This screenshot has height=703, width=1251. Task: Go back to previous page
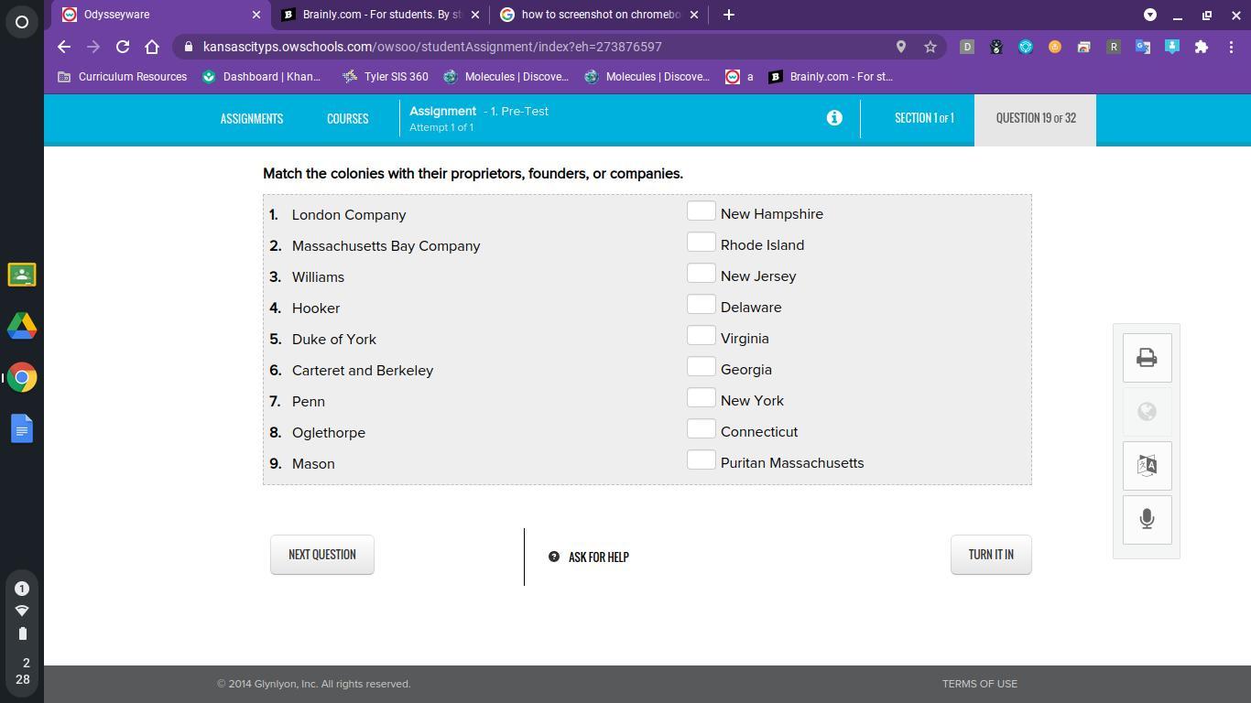63,47
